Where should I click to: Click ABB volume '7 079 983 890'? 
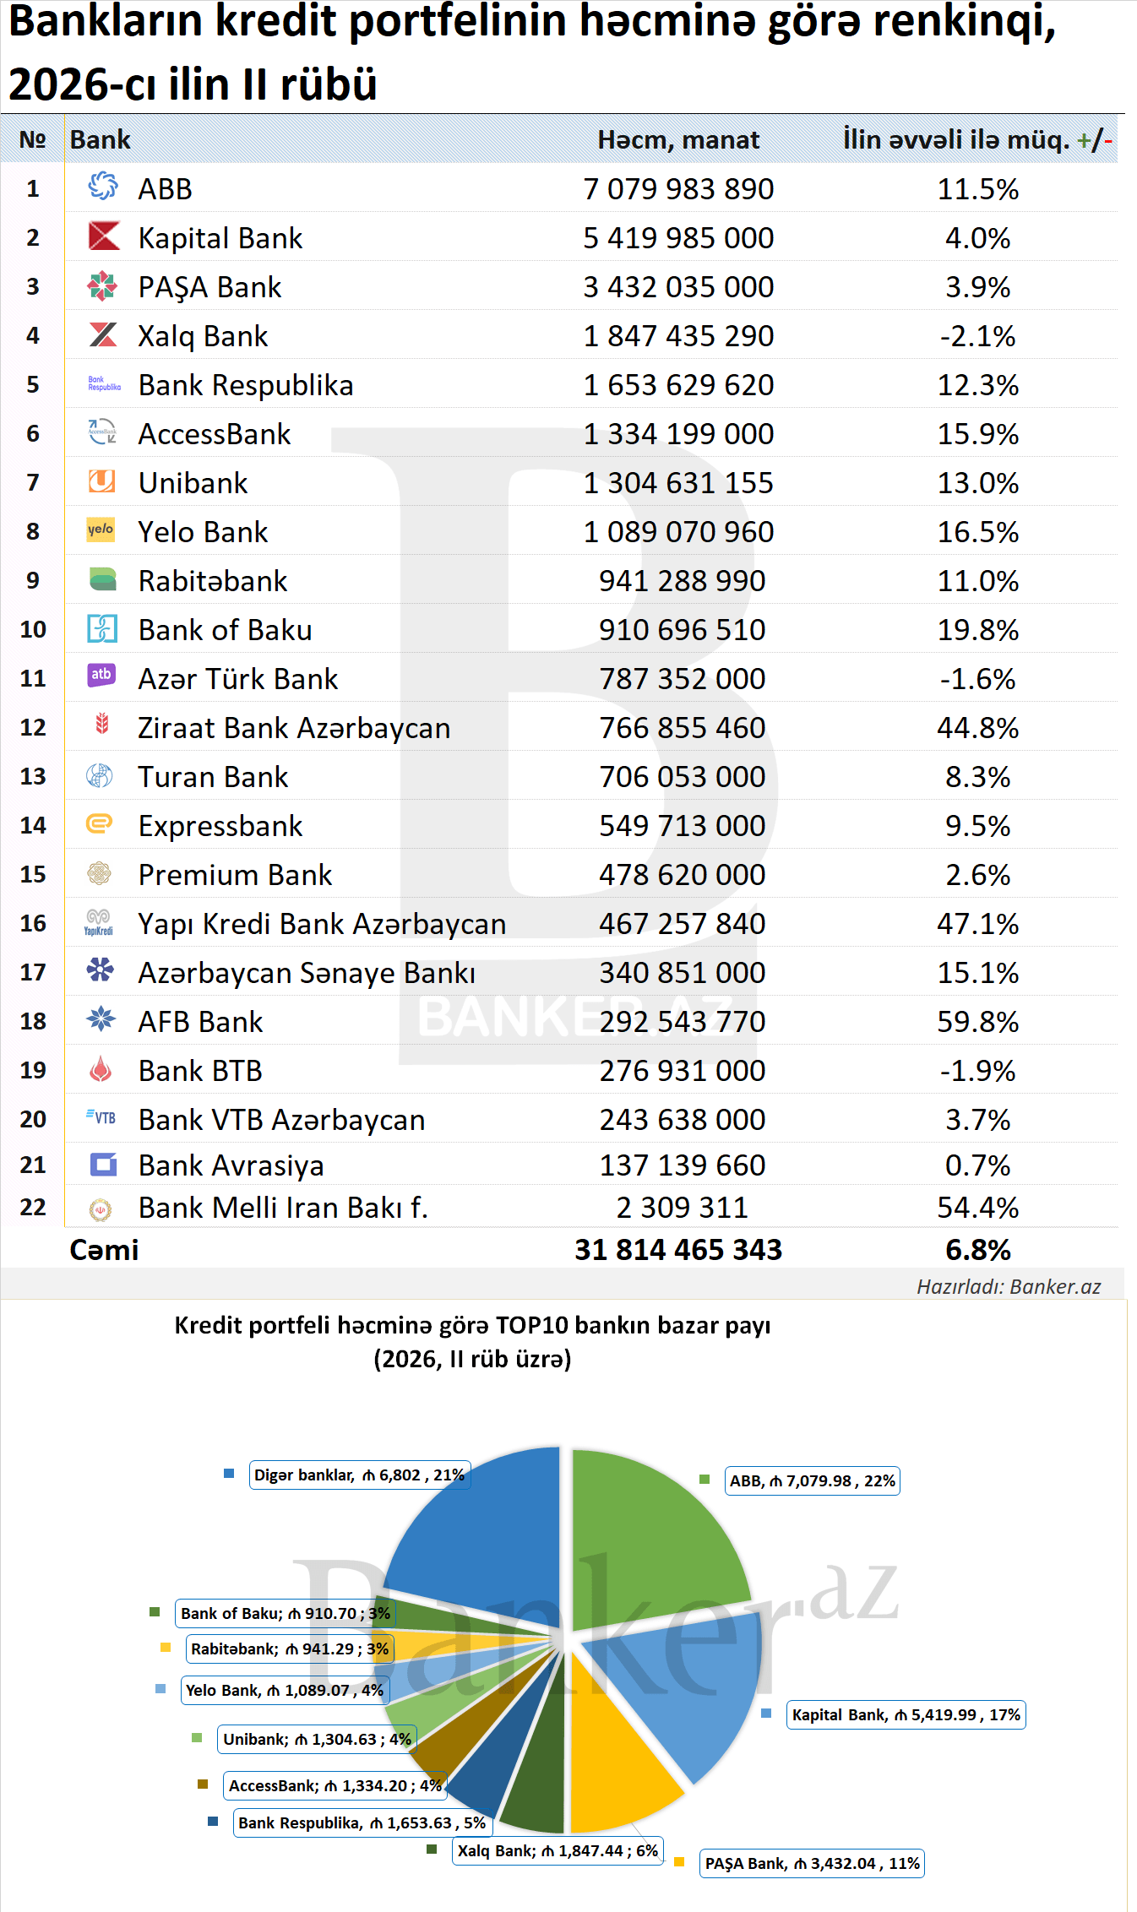[678, 188]
